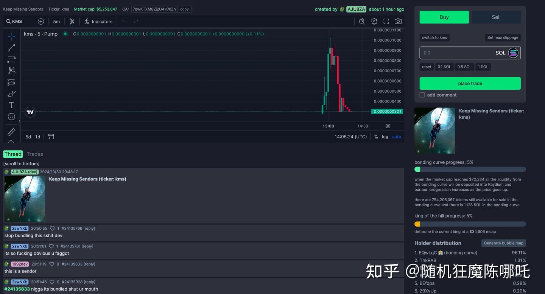Open chart settings gear
This screenshot has height=294, width=545.
tap(374, 21)
